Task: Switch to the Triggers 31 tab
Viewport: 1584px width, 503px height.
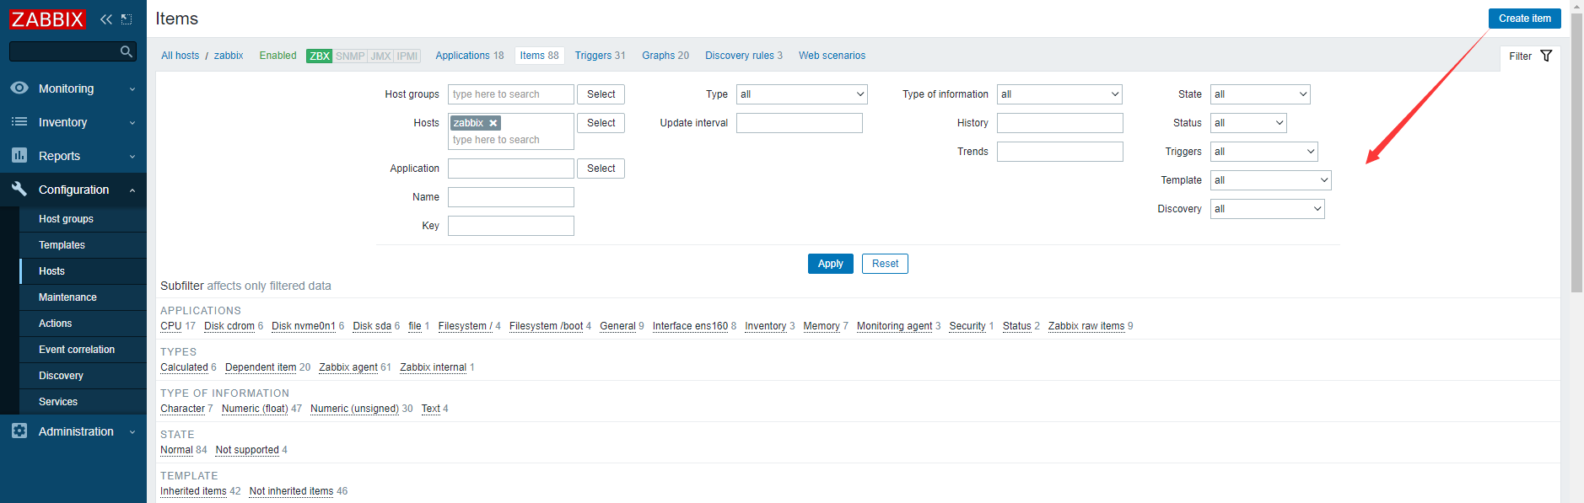Action: [x=600, y=56]
